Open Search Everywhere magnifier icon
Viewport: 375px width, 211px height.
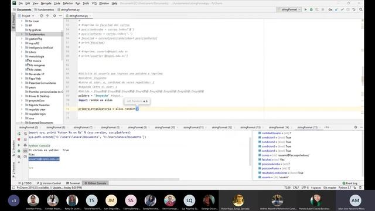(x=361, y=9)
